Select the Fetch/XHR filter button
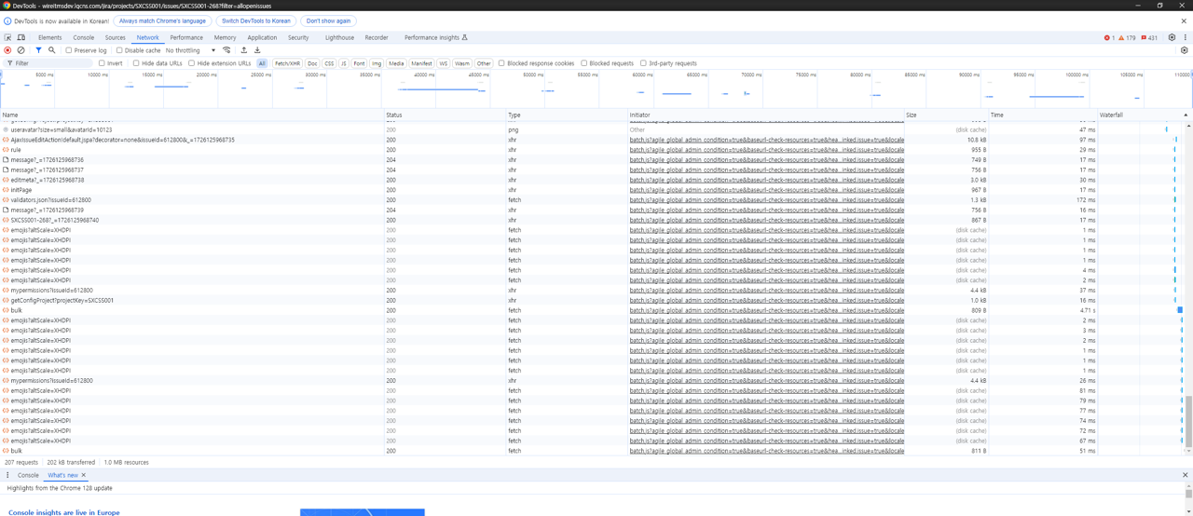This screenshot has height=516, width=1193. tap(287, 63)
